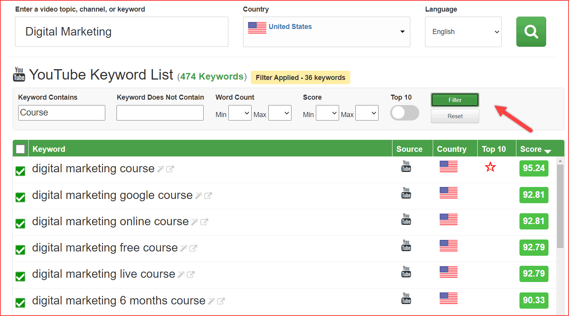Click wand icon beside 'digital marketing free course'
The image size is (569, 316).
coord(184,248)
